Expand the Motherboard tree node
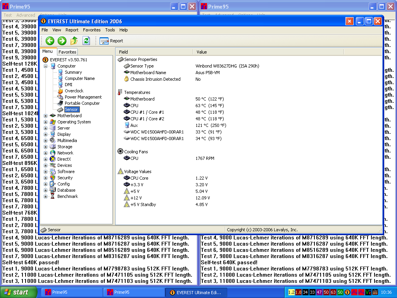The width and height of the screenshot is (397, 298). [46, 116]
